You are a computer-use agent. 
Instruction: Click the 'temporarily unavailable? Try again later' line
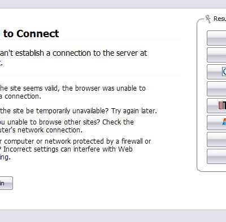click(x=79, y=111)
